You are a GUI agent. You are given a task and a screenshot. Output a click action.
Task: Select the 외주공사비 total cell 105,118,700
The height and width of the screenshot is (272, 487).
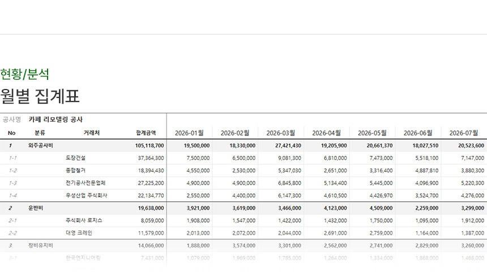coord(149,146)
